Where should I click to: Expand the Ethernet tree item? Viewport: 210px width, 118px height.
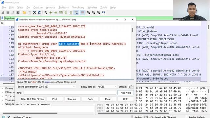2,92
